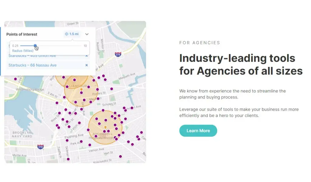Select the orange center pin in Williamsburg circle
This screenshot has width=311, height=182.
pyautogui.click(x=81, y=90)
